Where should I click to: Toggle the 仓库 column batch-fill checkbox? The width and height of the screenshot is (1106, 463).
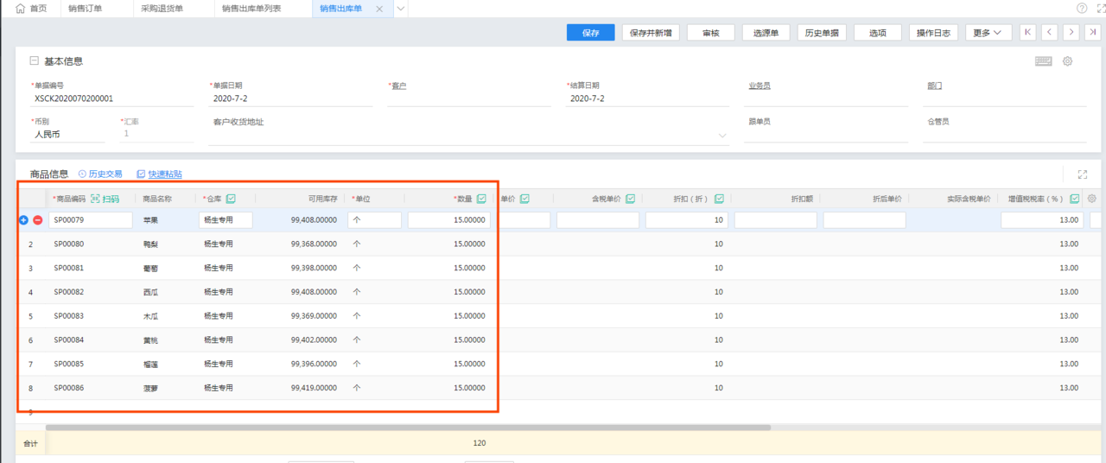coord(231,199)
